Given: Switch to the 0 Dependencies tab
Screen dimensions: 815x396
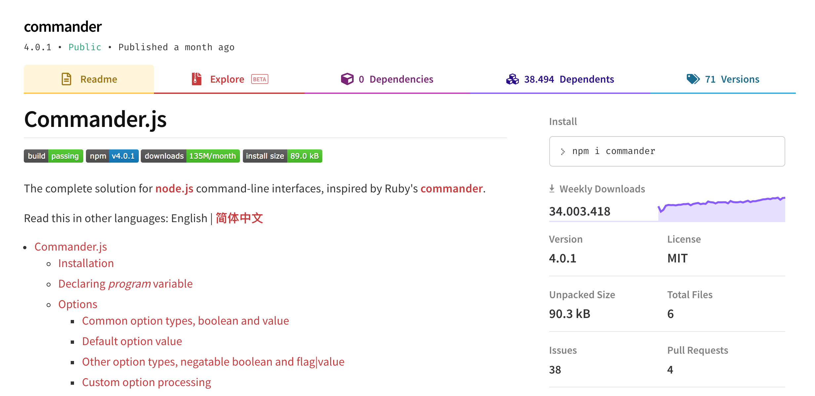Looking at the screenshot, I should pyautogui.click(x=395, y=79).
